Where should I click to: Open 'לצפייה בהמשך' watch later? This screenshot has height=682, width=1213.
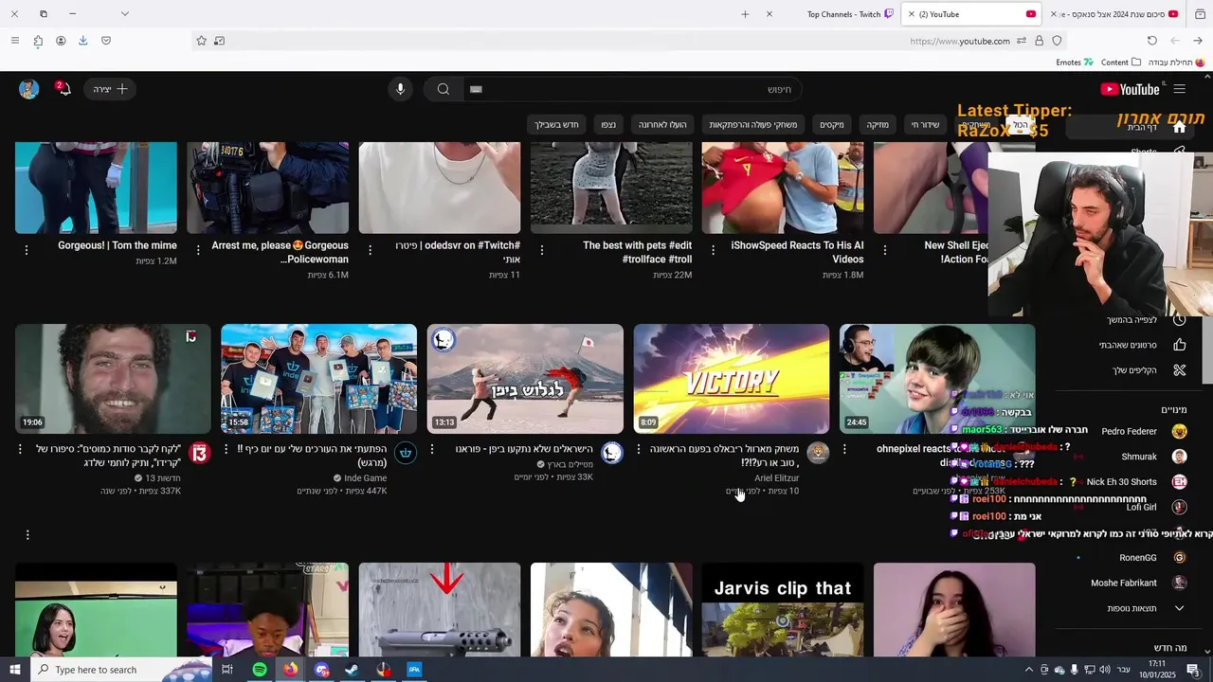(x=1132, y=320)
